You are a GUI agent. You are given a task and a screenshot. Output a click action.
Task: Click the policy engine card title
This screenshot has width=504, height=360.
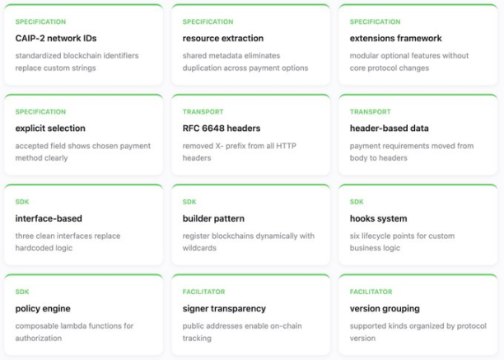pyautogui.click(x=44, y=308)
